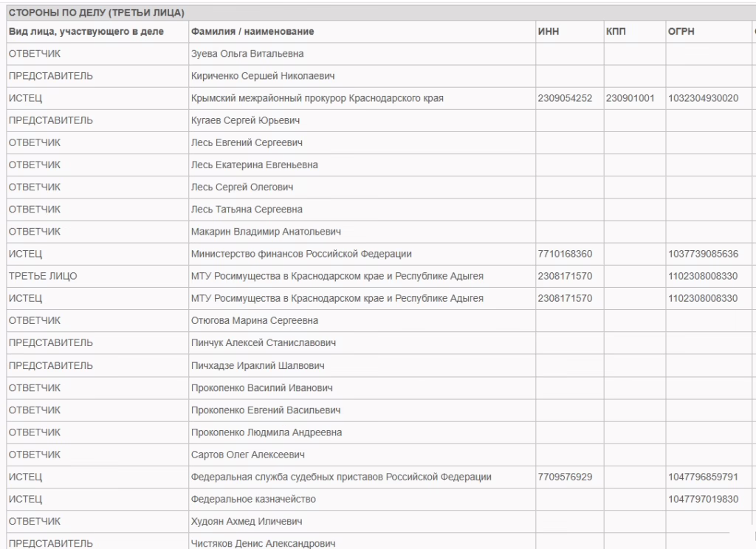
Task: Select the name Зуева Ольга Витальевна
Action: [x=247, y=54]
